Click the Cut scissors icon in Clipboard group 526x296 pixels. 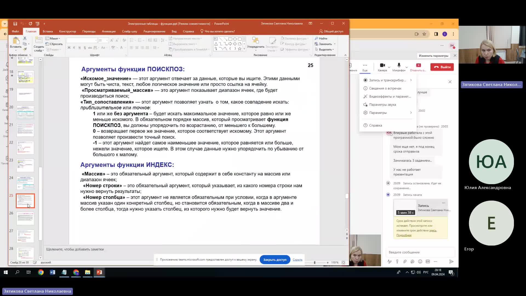[25, 38]
